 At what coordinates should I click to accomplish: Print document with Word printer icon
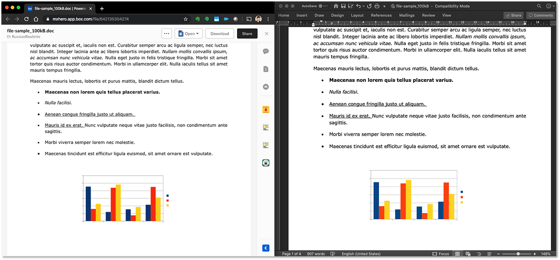click(x=377, y=6)
